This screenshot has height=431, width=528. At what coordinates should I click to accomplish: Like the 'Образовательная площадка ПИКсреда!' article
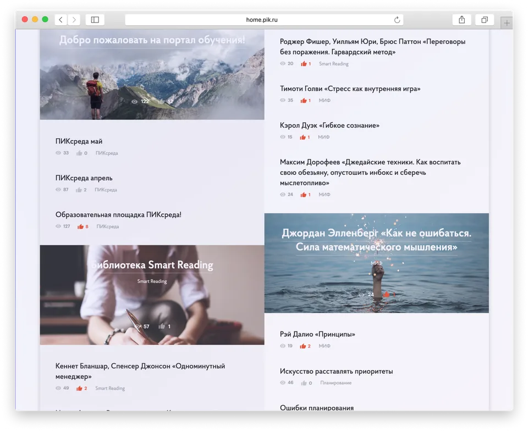(x=80, y=226)
